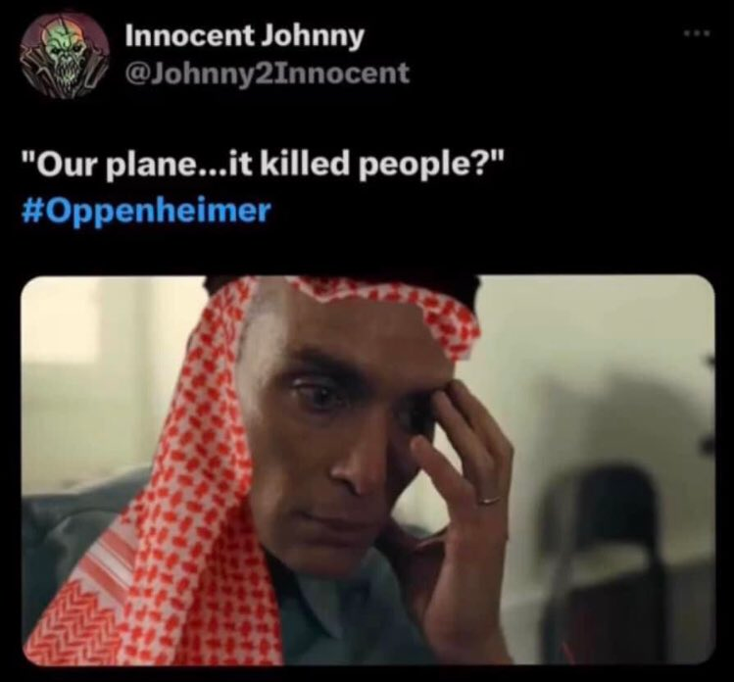The height and width of the screenshot is (682, 734).
Task: Open the three-dot more options menu
Action: 697,33
